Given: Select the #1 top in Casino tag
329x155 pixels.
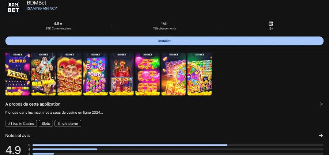Looking at the screenshot, I should click(x=21, y=124).
